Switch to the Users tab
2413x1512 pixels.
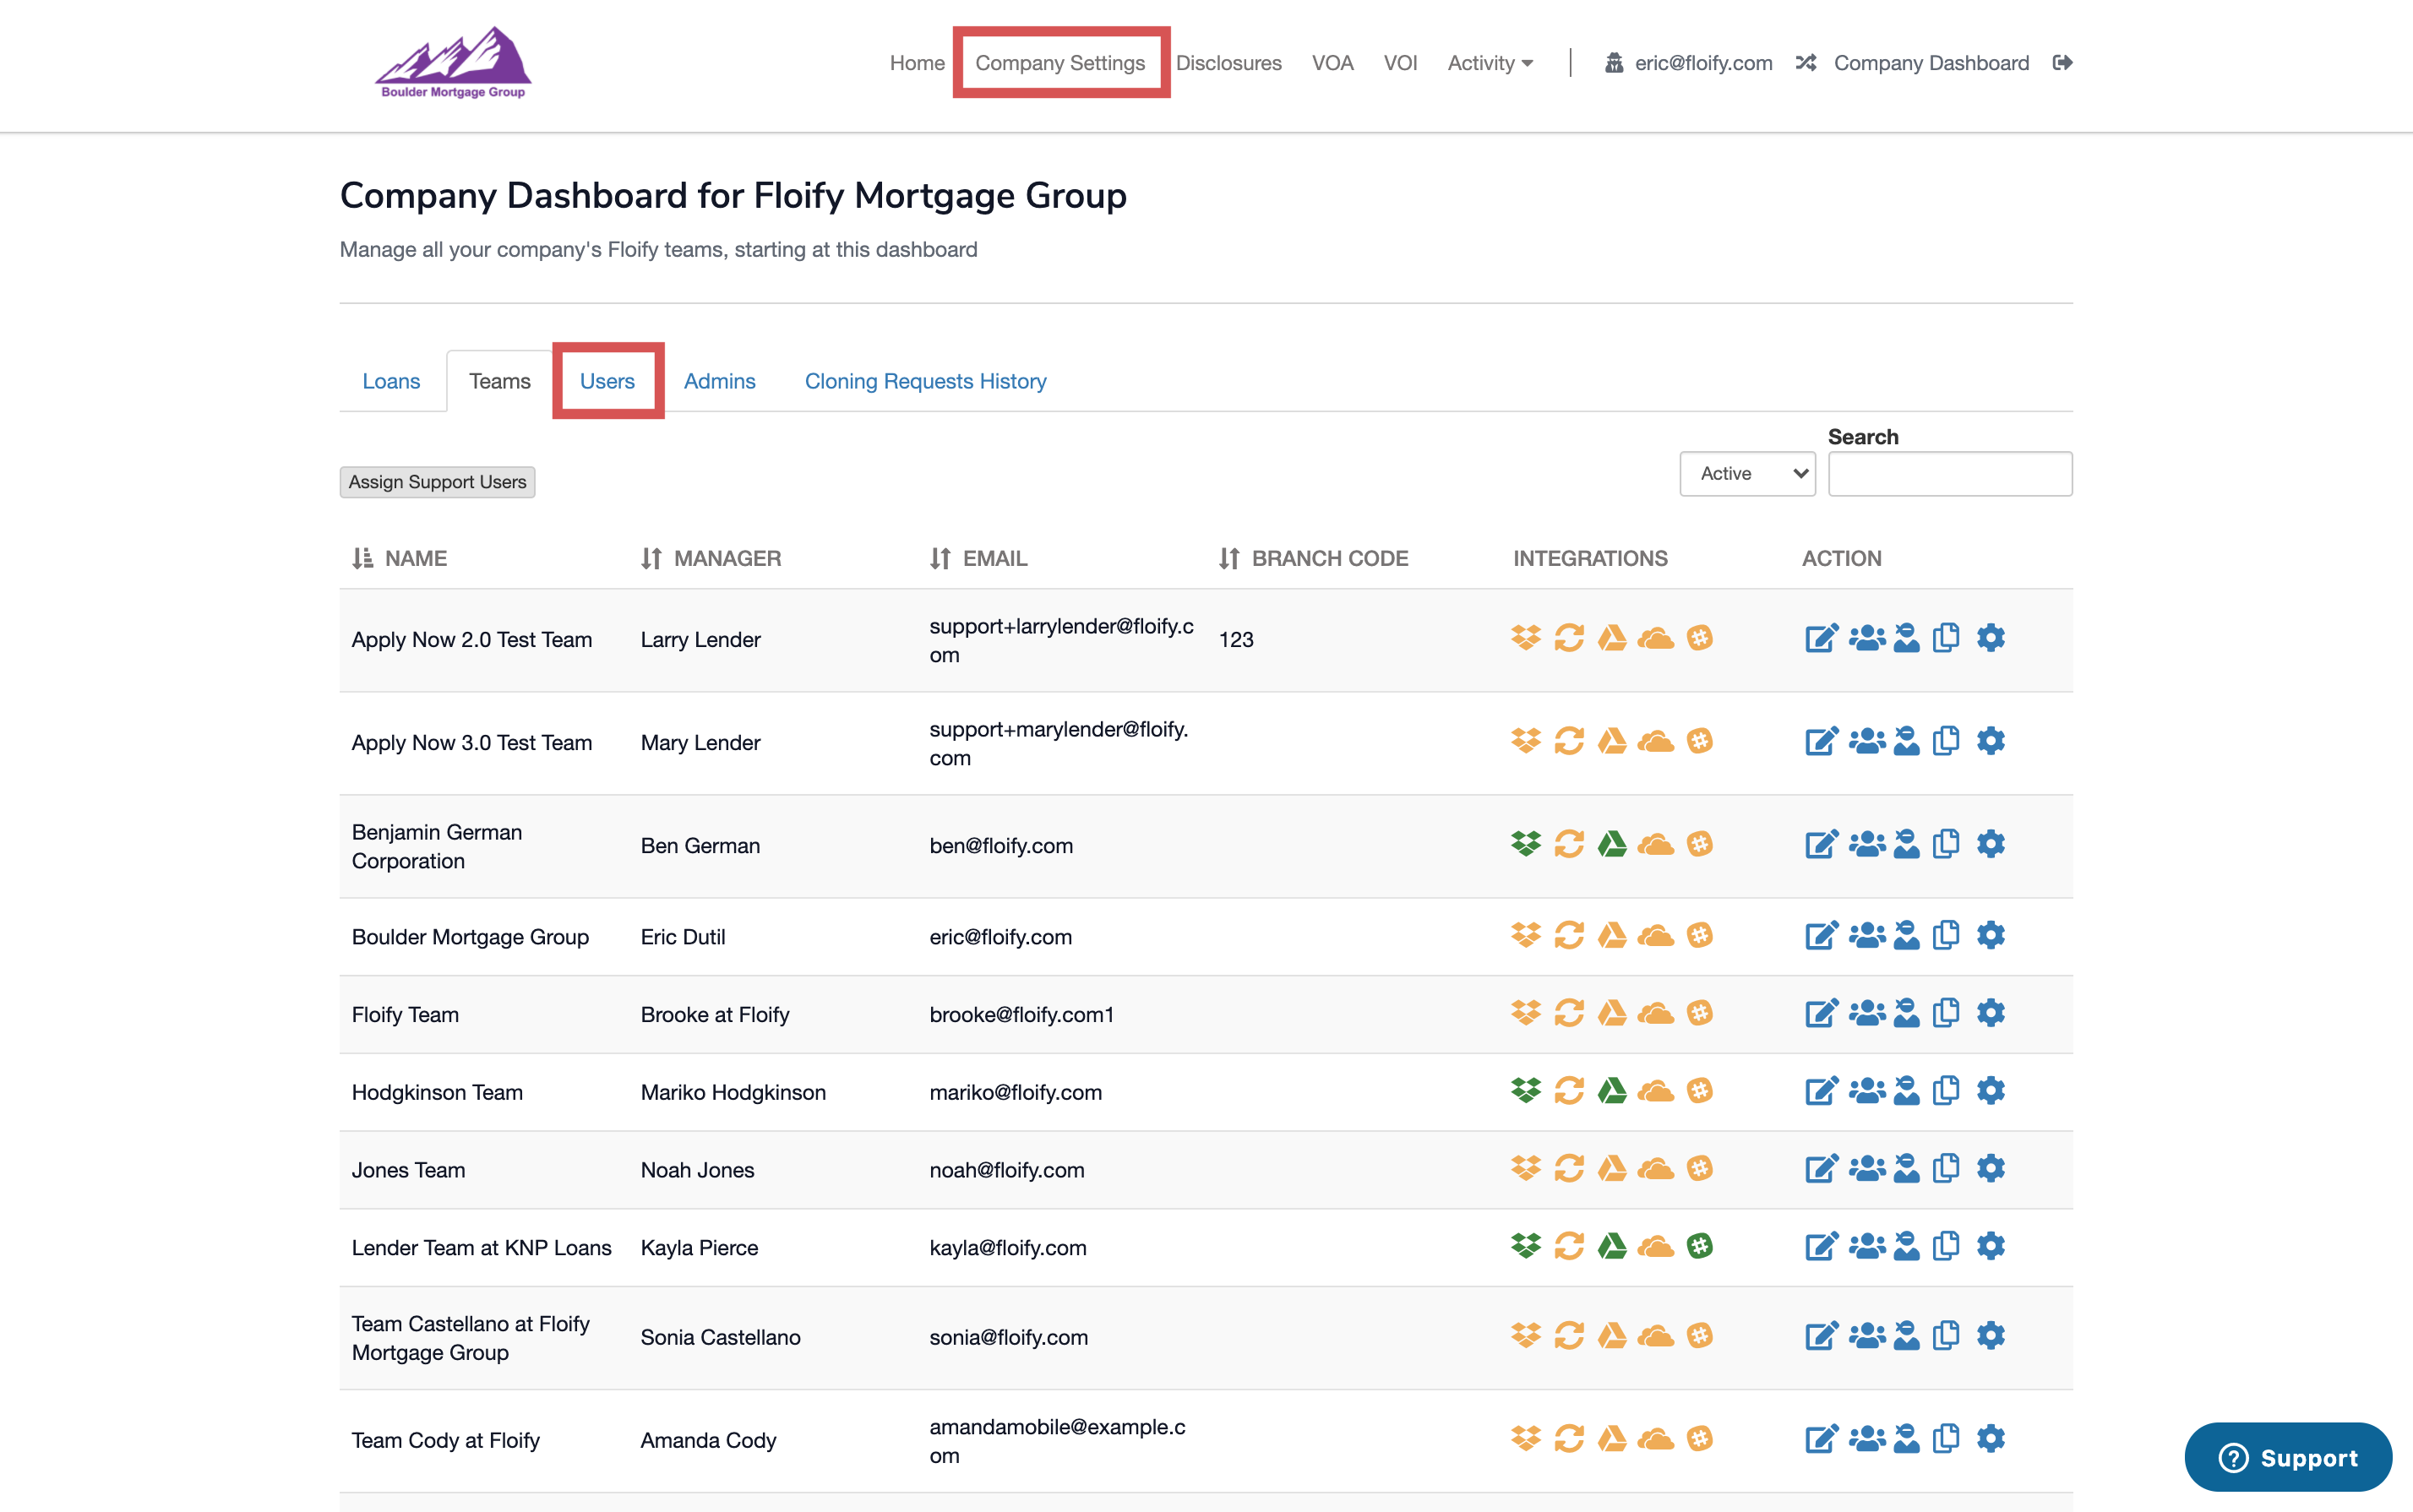(607, 381)
